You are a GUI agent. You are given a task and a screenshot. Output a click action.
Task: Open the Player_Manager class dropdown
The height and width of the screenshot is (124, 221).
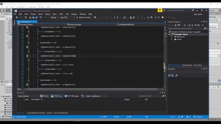[92, 24]
